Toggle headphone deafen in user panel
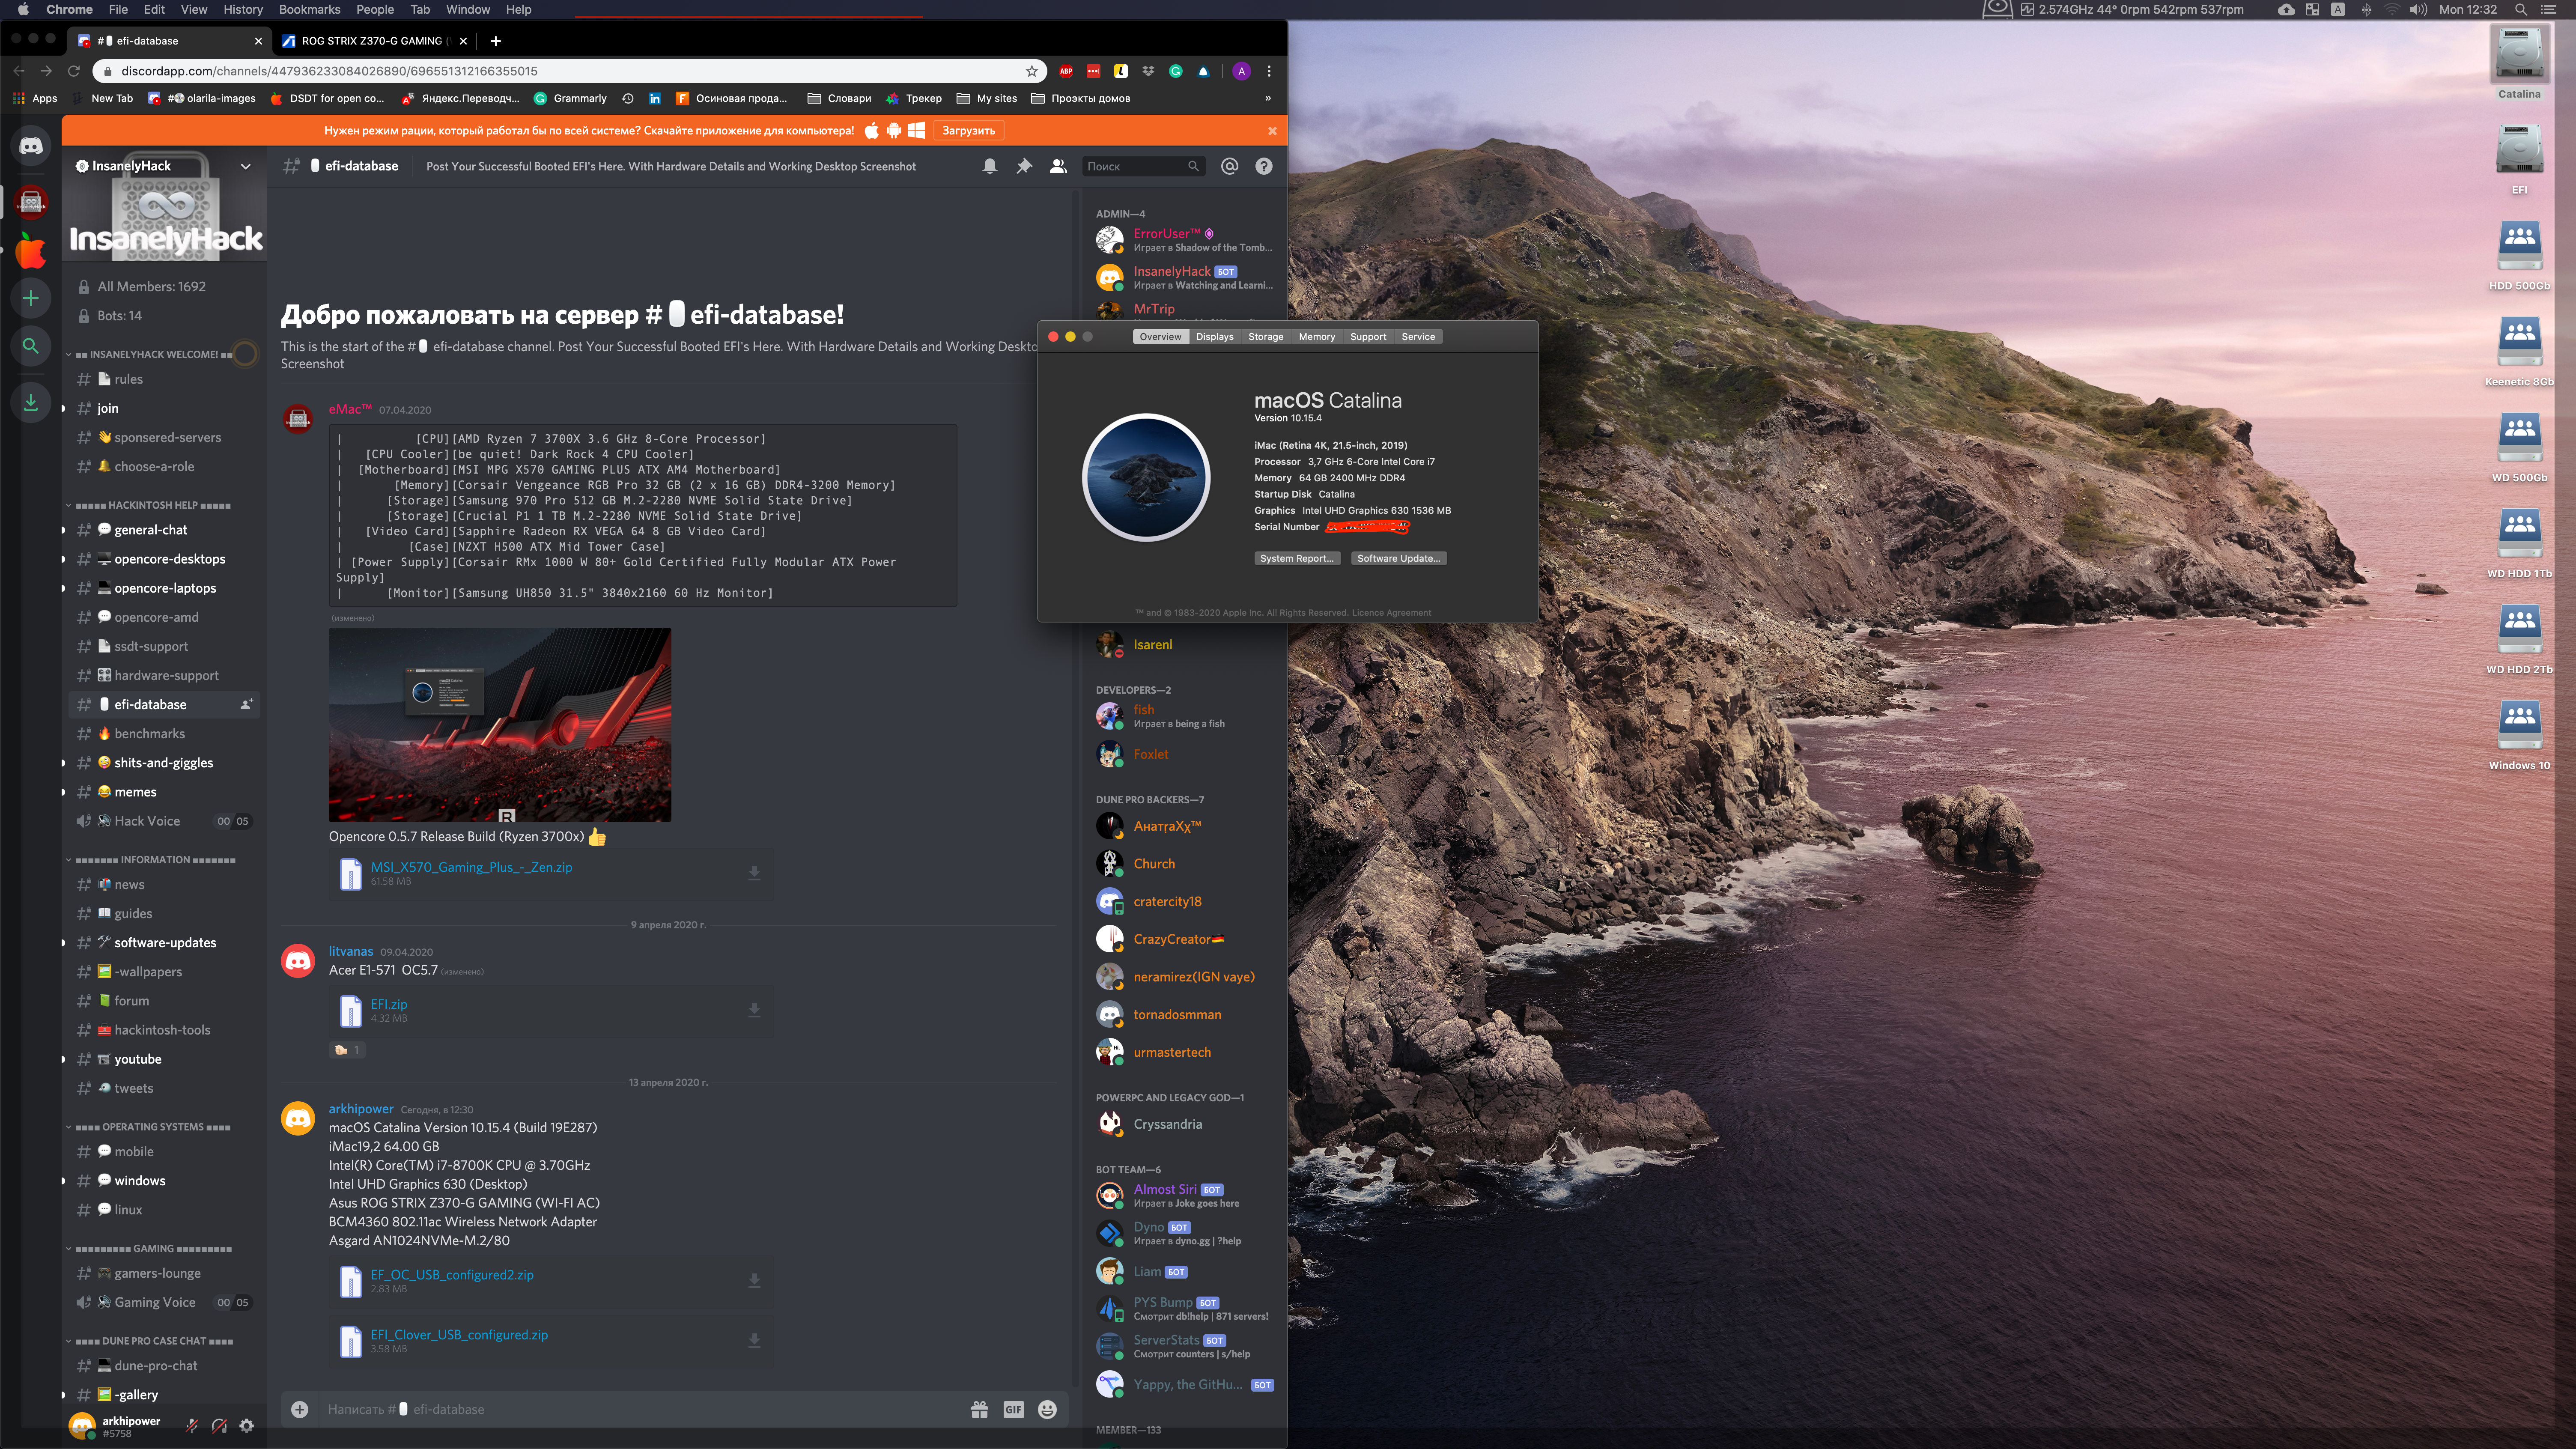 click(x=219, y=1425)
